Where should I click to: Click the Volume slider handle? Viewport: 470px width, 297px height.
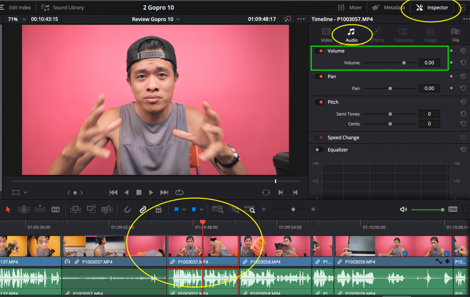(x=404, y=63)
